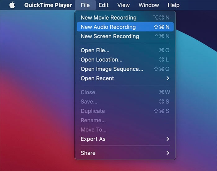Open the Edit menu
Screen dimensions: 217x171
click(x=104, y=5)
